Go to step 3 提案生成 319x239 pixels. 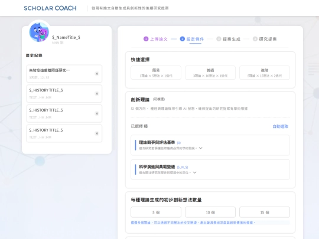228,39
